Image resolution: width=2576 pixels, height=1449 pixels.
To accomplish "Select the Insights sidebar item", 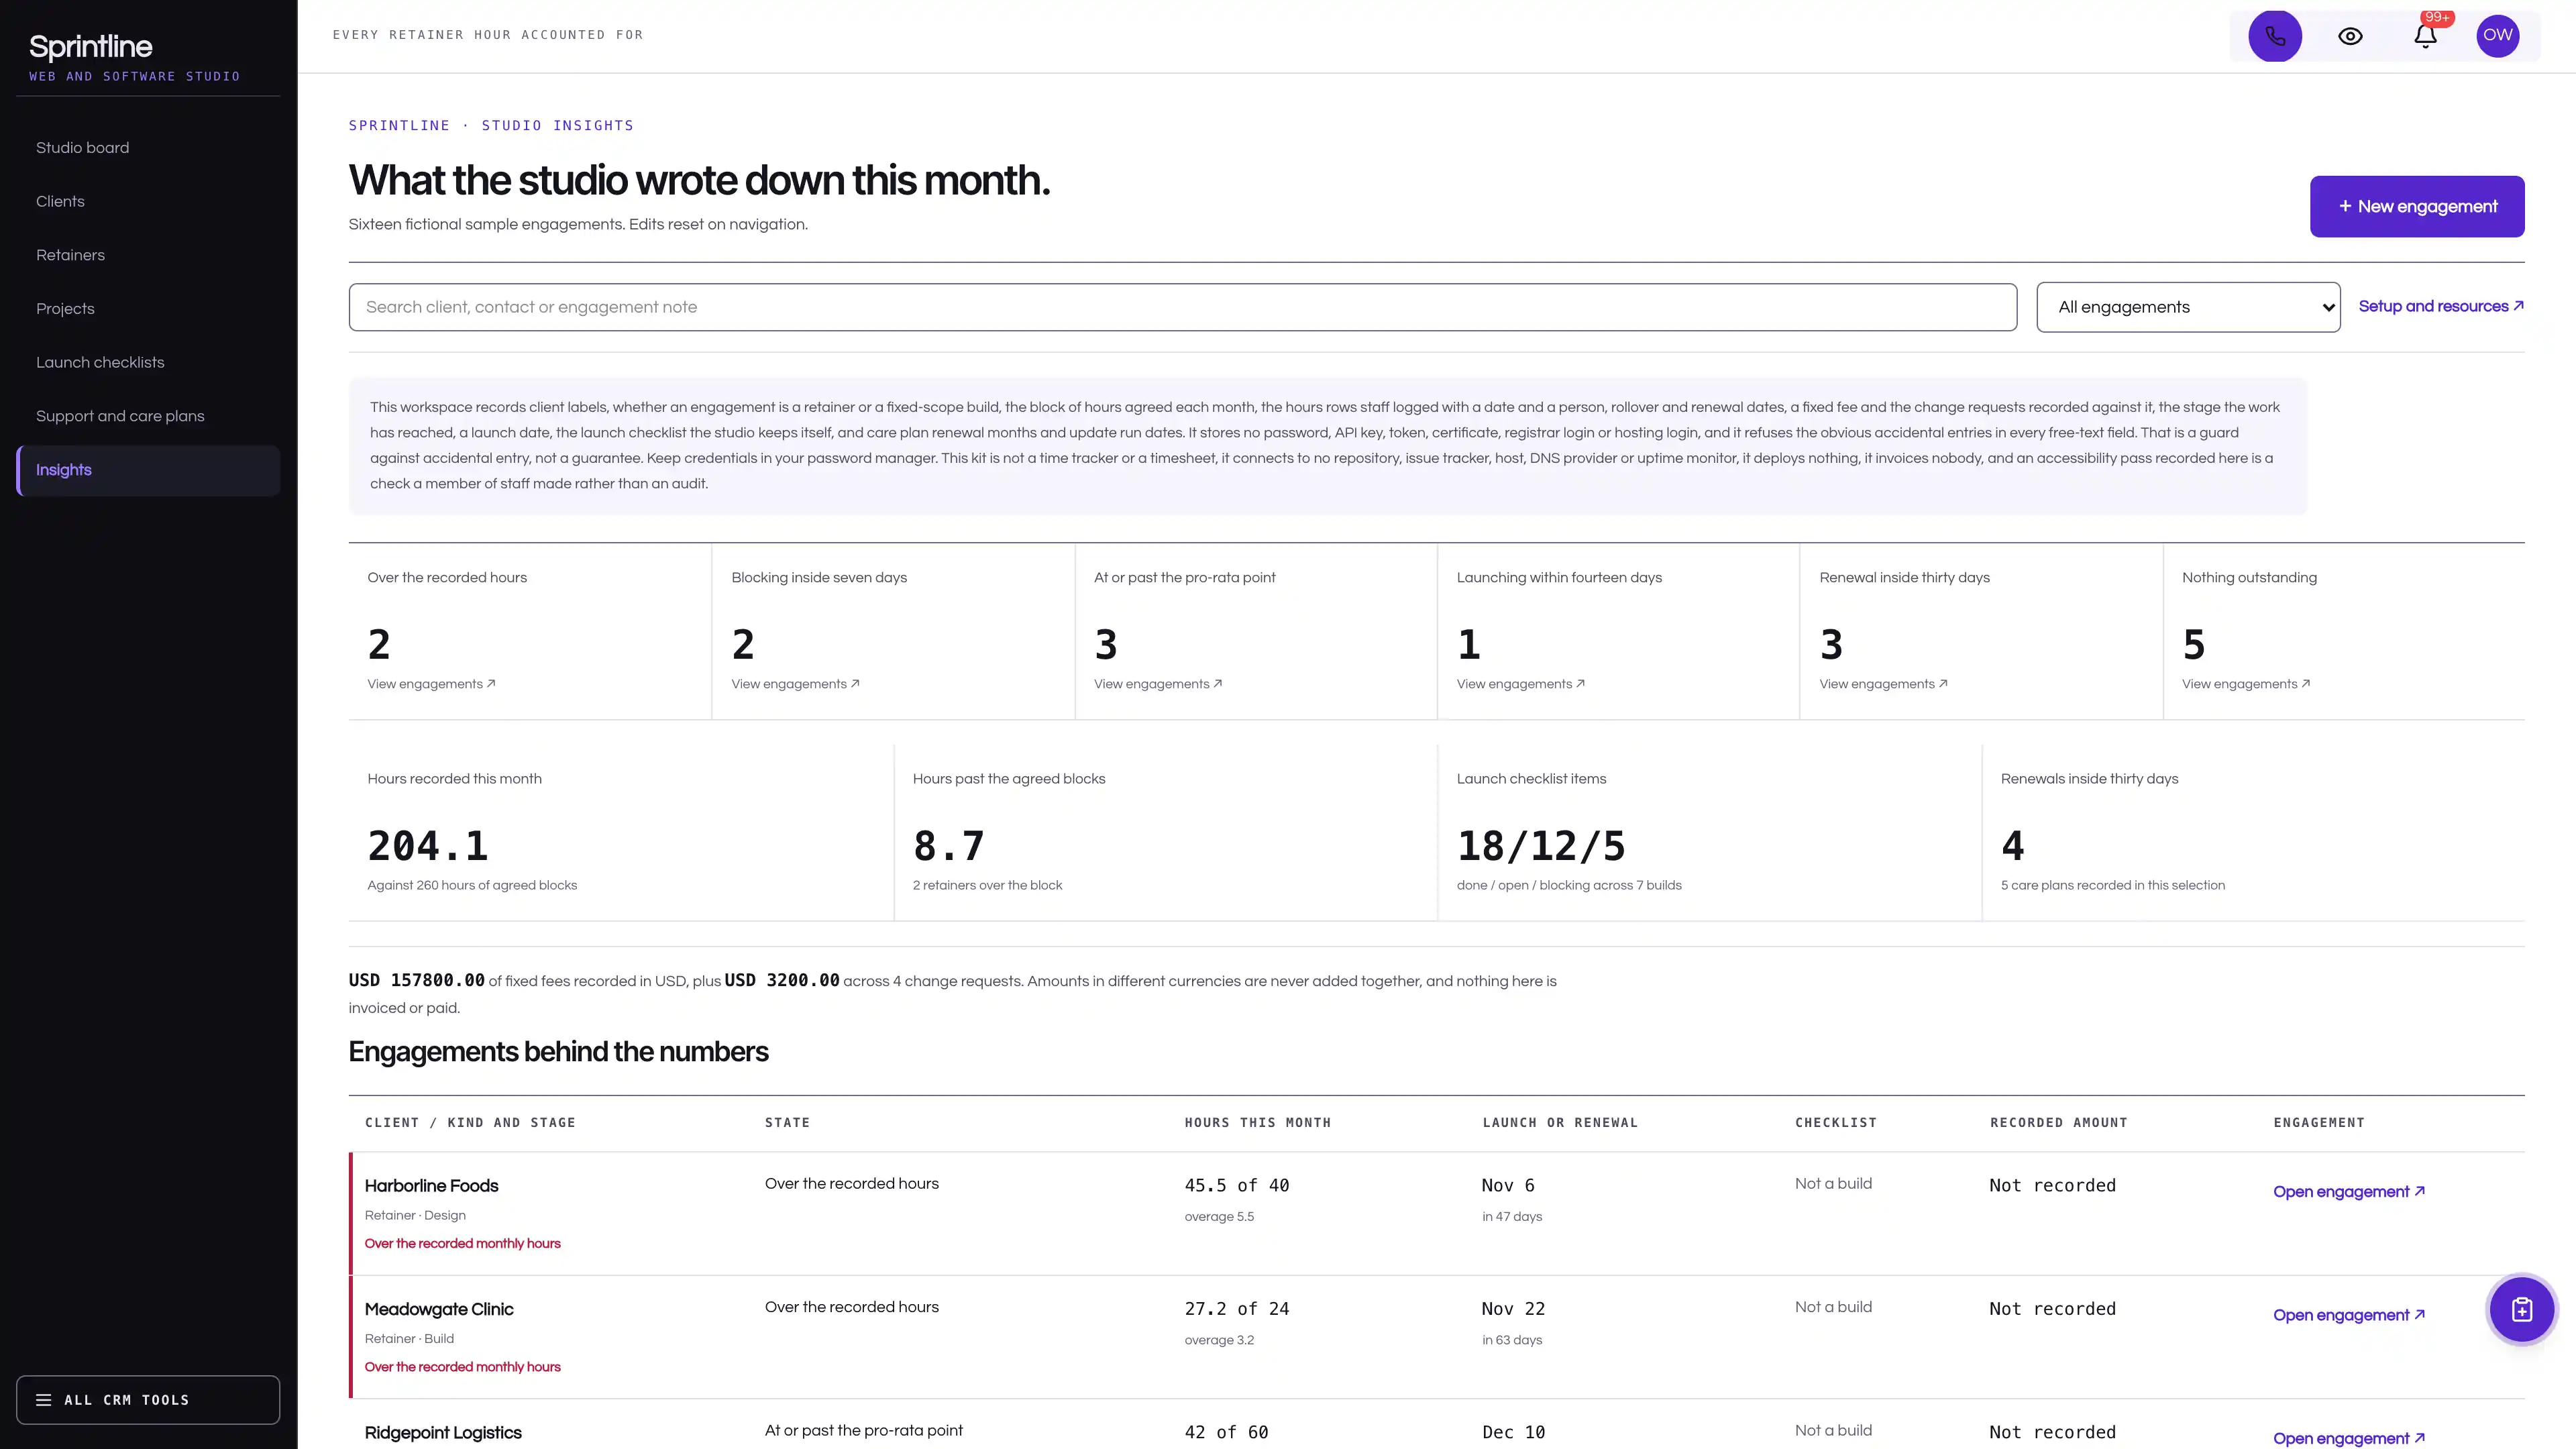I will (148, 470).
